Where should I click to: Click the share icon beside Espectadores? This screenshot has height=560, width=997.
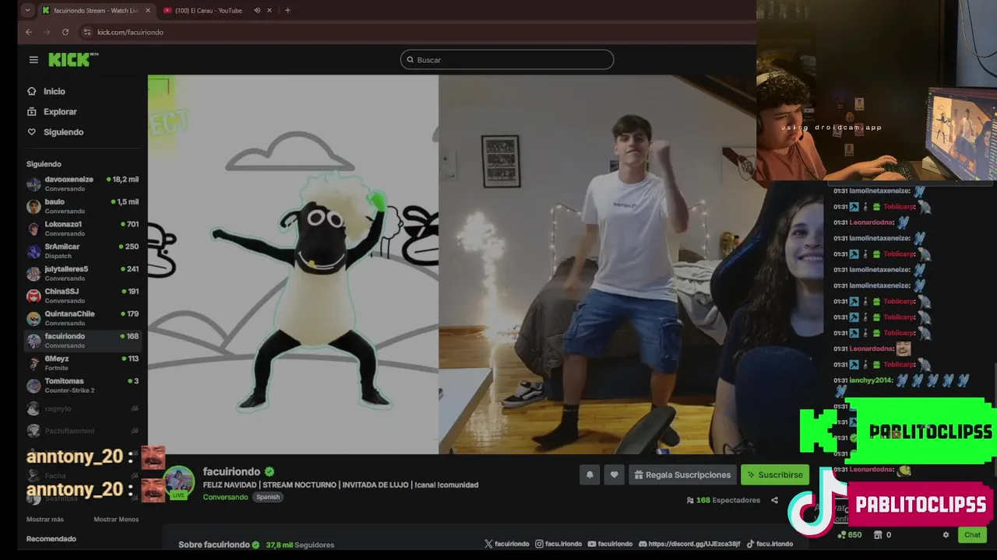[x=774, y=500]
